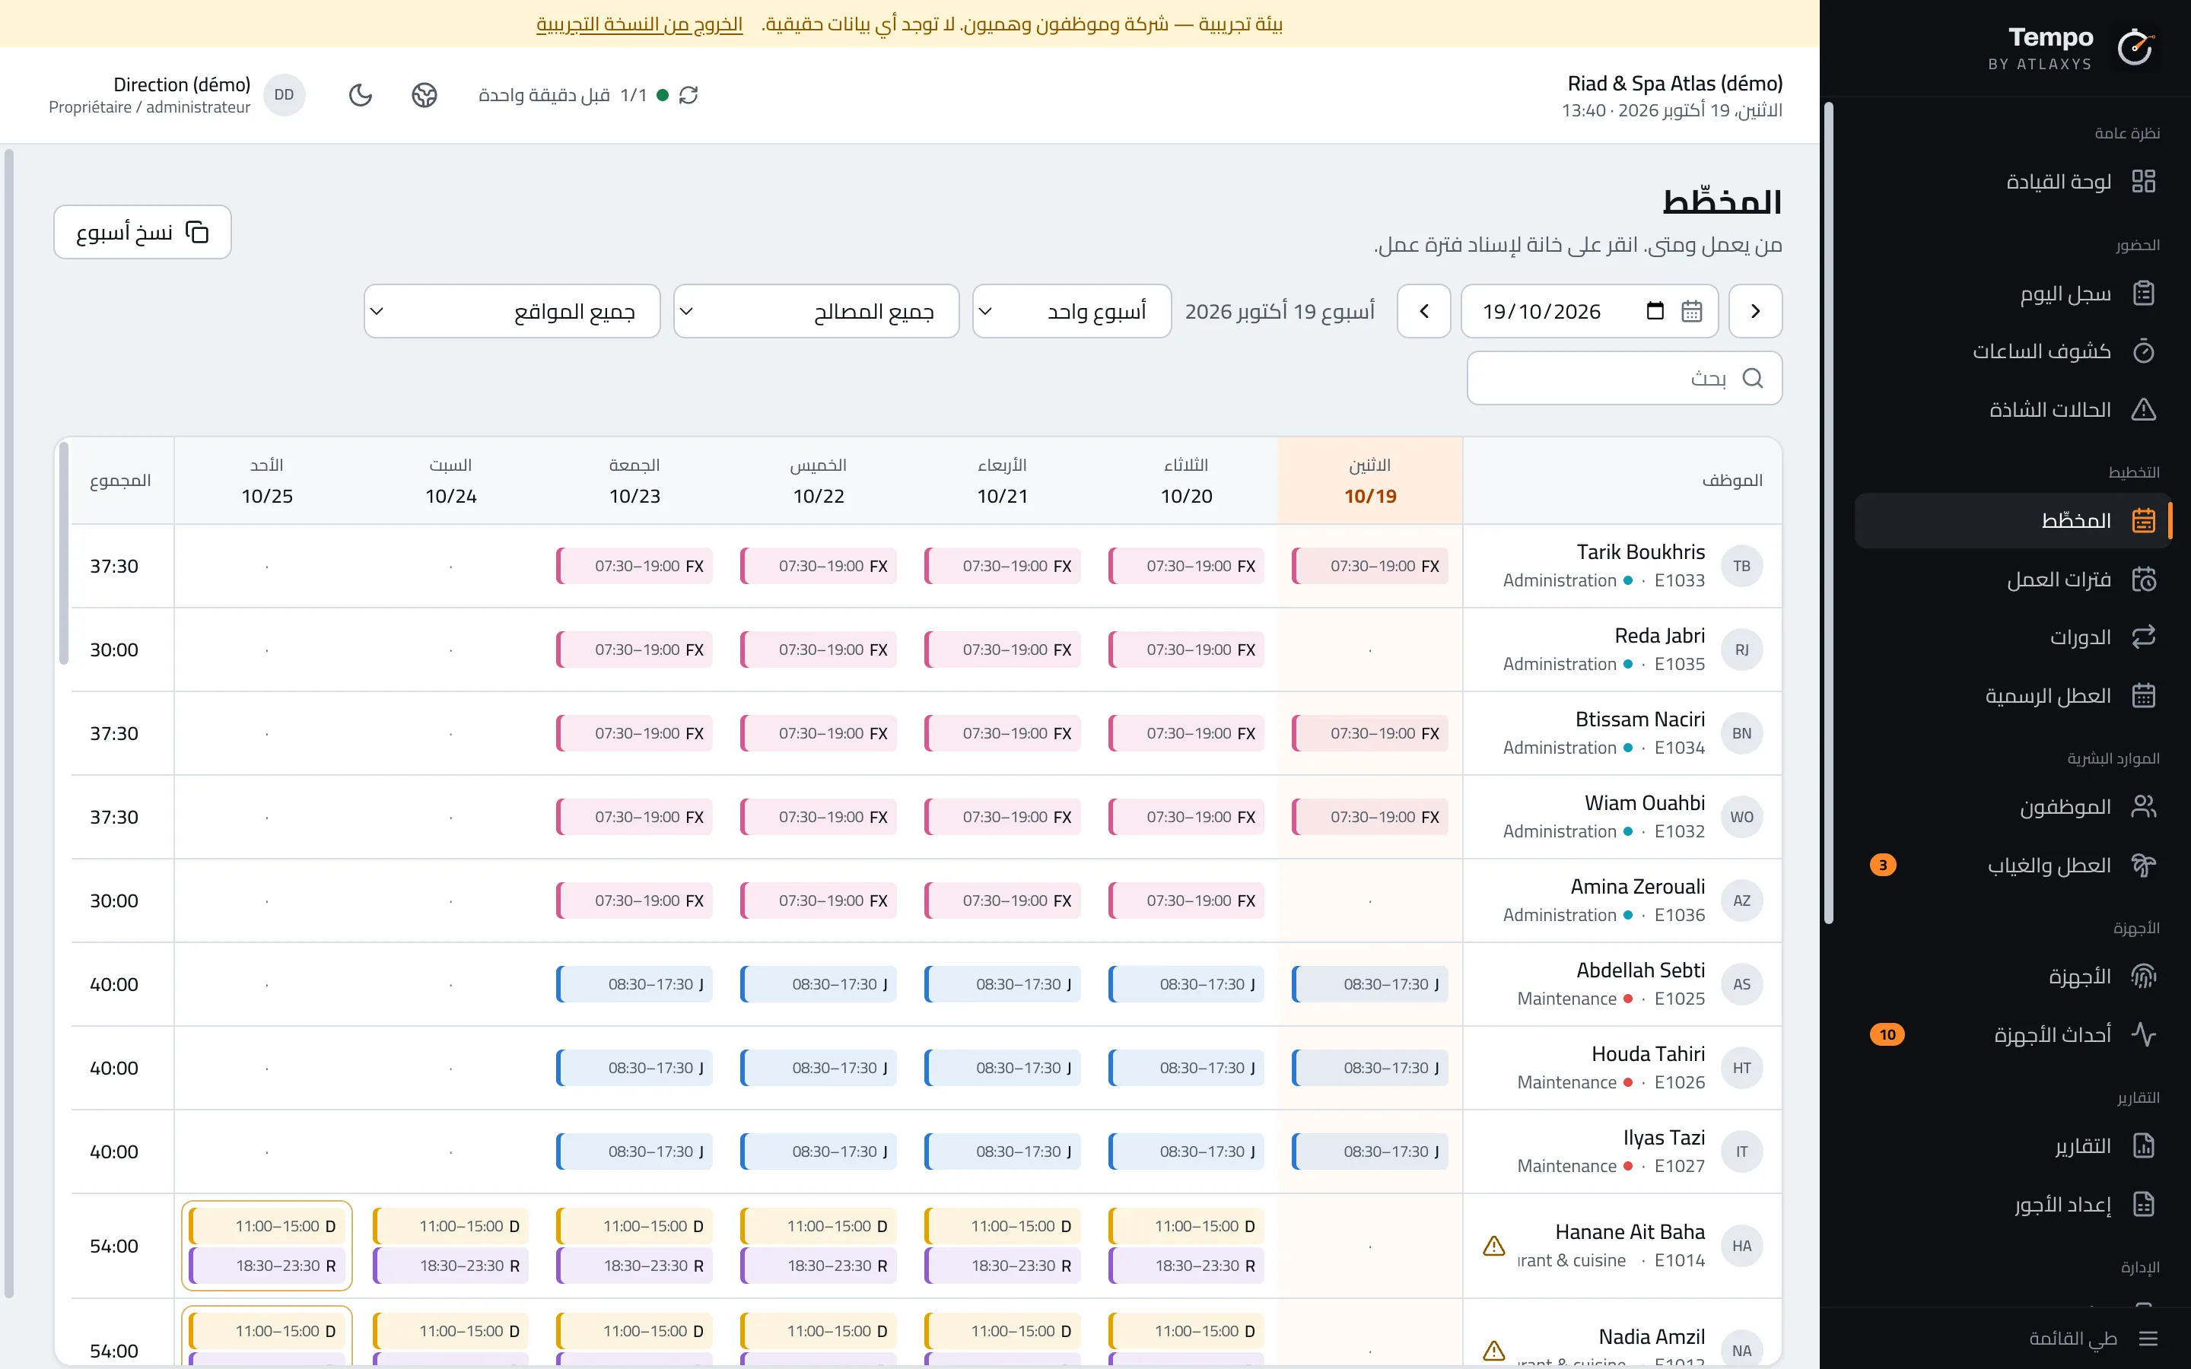
Task: Click the table's vertical scrollbar
Action: [x=63, y=554]
